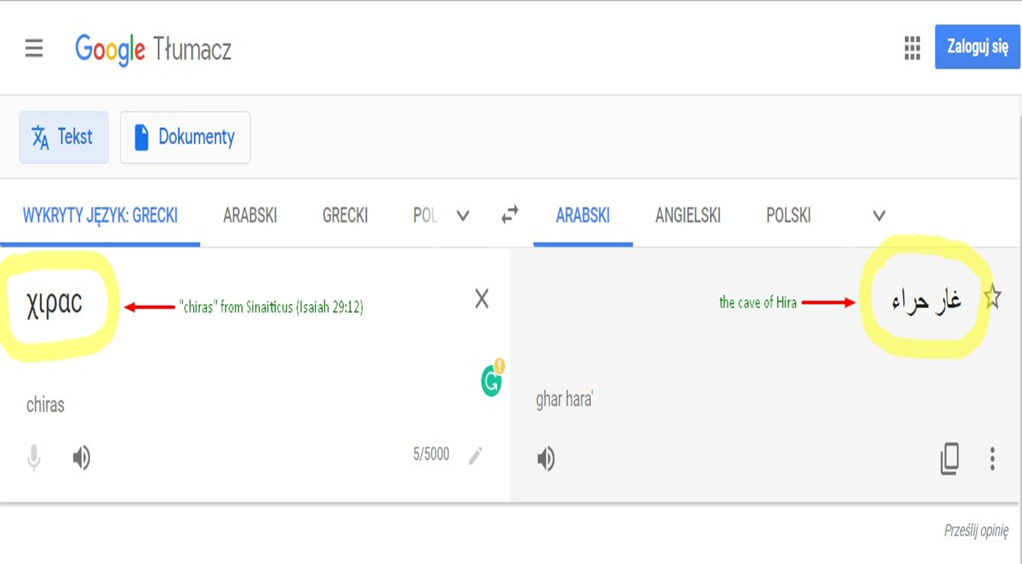1022x564 pixels.
Task: Expand the target language list chevron
Action: coord(878,216)
